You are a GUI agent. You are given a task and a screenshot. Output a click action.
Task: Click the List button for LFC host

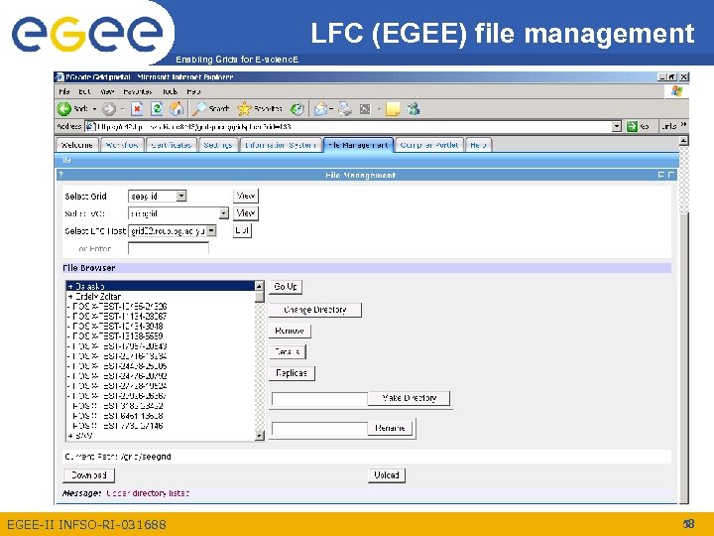click(x=242, y=230)
